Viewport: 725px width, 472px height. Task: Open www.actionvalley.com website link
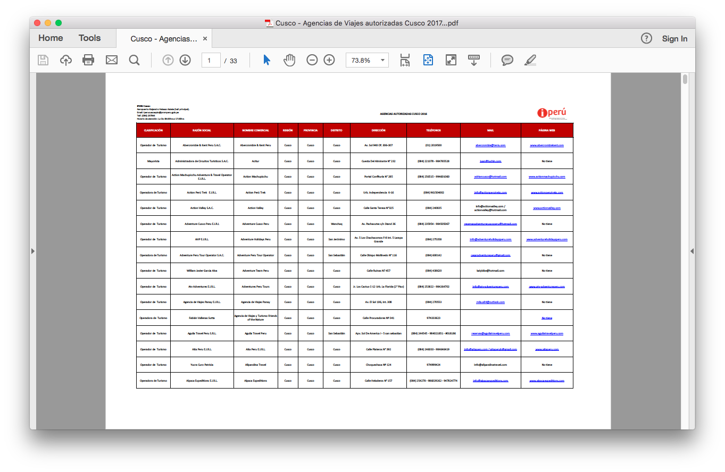547,208
